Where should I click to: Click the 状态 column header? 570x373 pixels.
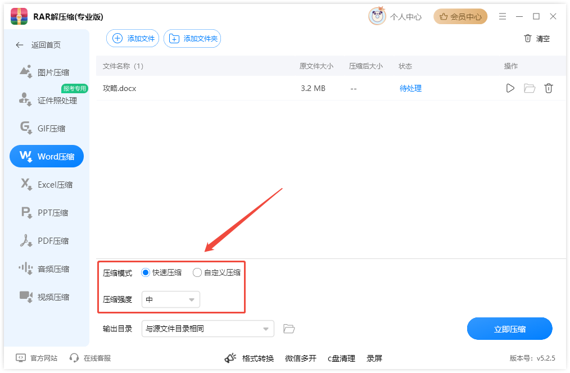(x=405, y=66)
